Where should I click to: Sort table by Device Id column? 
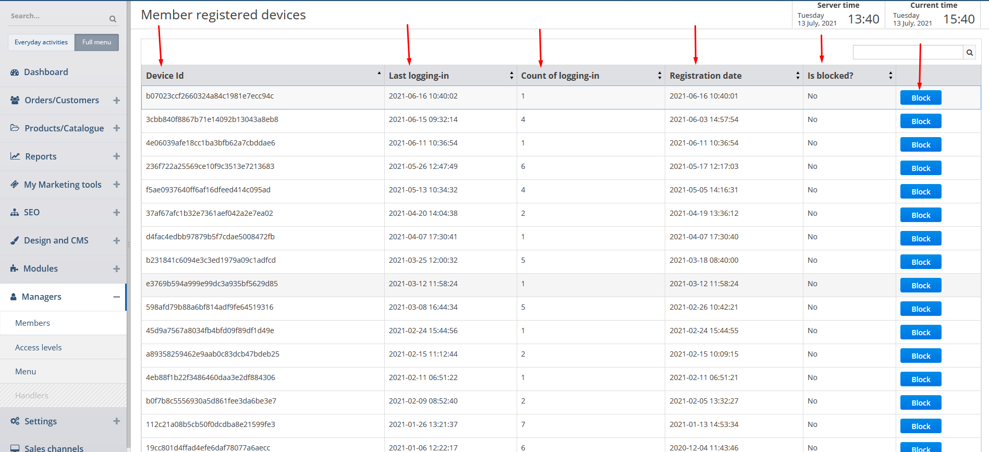pyautogui.click(x=262, y=76)
